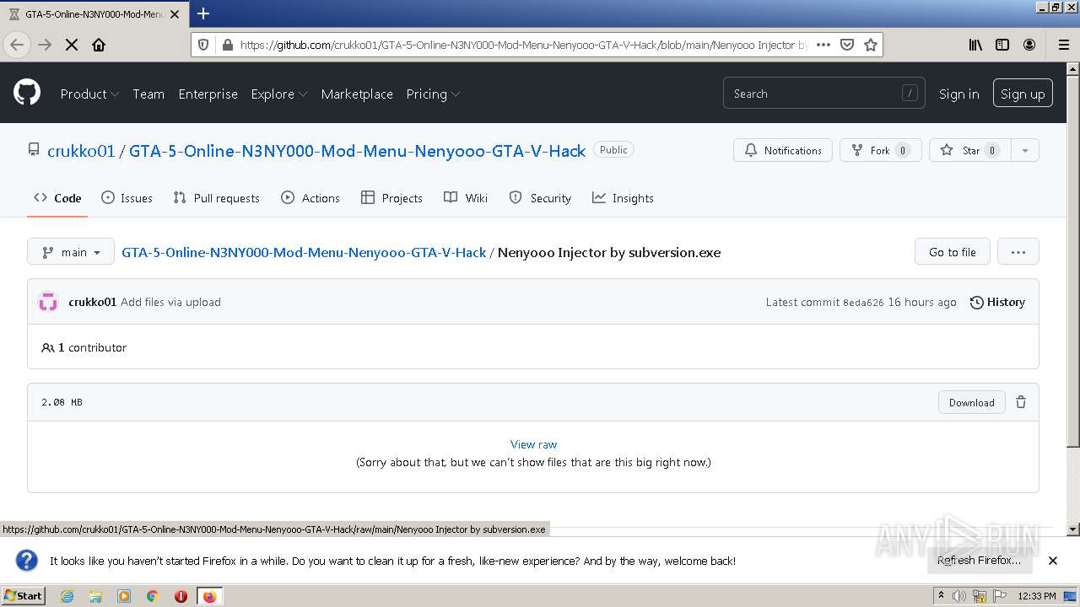Dismiss the Firefox refresh notification
This screenshot has height=607, width=1080.
(1053, 561)
